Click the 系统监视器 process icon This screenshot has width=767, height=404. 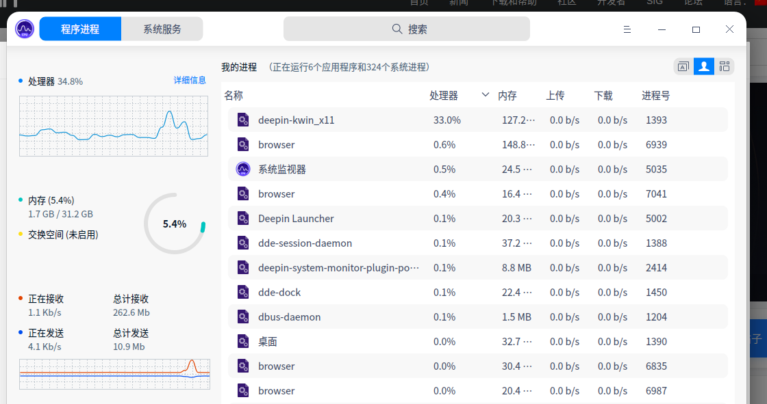tap(243, 169)
